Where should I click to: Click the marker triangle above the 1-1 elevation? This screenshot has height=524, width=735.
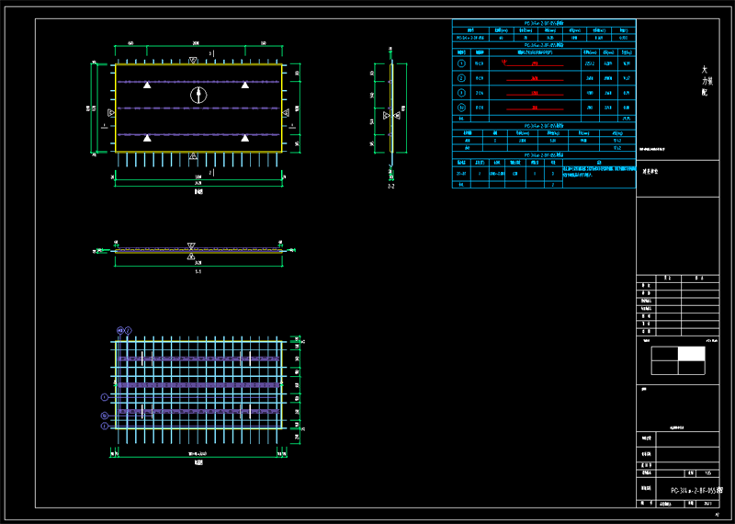[x=191, y=245]
